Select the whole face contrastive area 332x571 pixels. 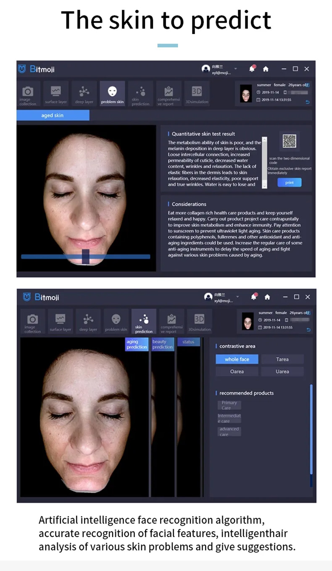[237, 359]
